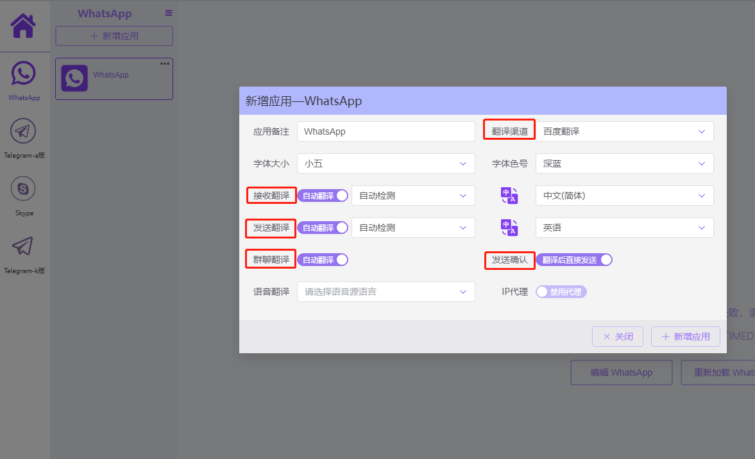Enable the IP代理 proxy switch

coord(561,292)
